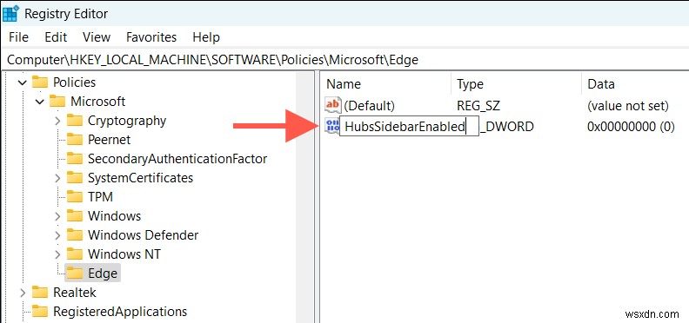The image size is (689, 323).
Task: Open the Help menu
Action: 206,37
